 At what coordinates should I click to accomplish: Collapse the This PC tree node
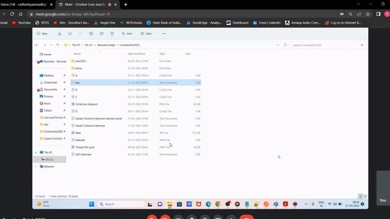click(36, 153)
